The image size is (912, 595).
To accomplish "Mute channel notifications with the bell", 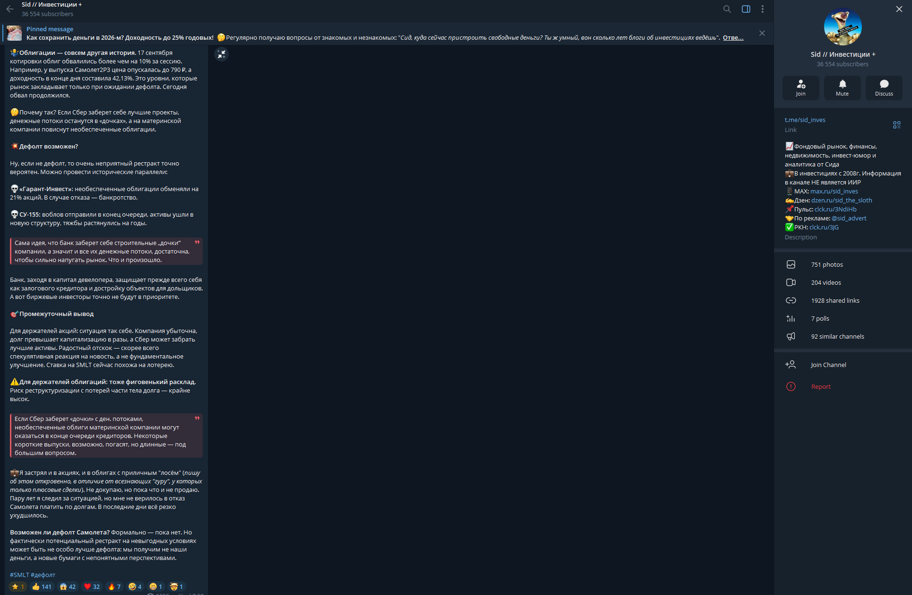I will 842,87.
